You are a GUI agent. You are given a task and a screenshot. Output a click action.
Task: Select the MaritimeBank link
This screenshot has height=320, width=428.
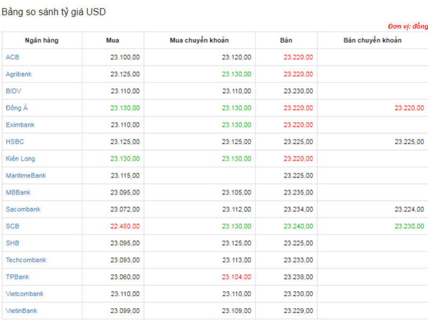click(26, 176)
